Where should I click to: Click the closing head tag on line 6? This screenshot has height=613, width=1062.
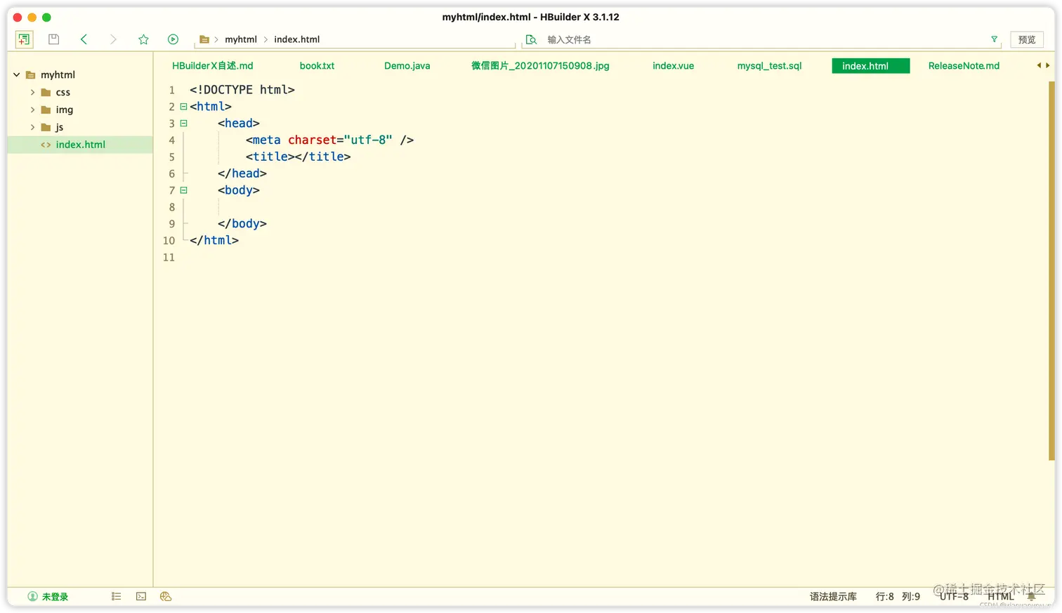click(x=242, y=173)
